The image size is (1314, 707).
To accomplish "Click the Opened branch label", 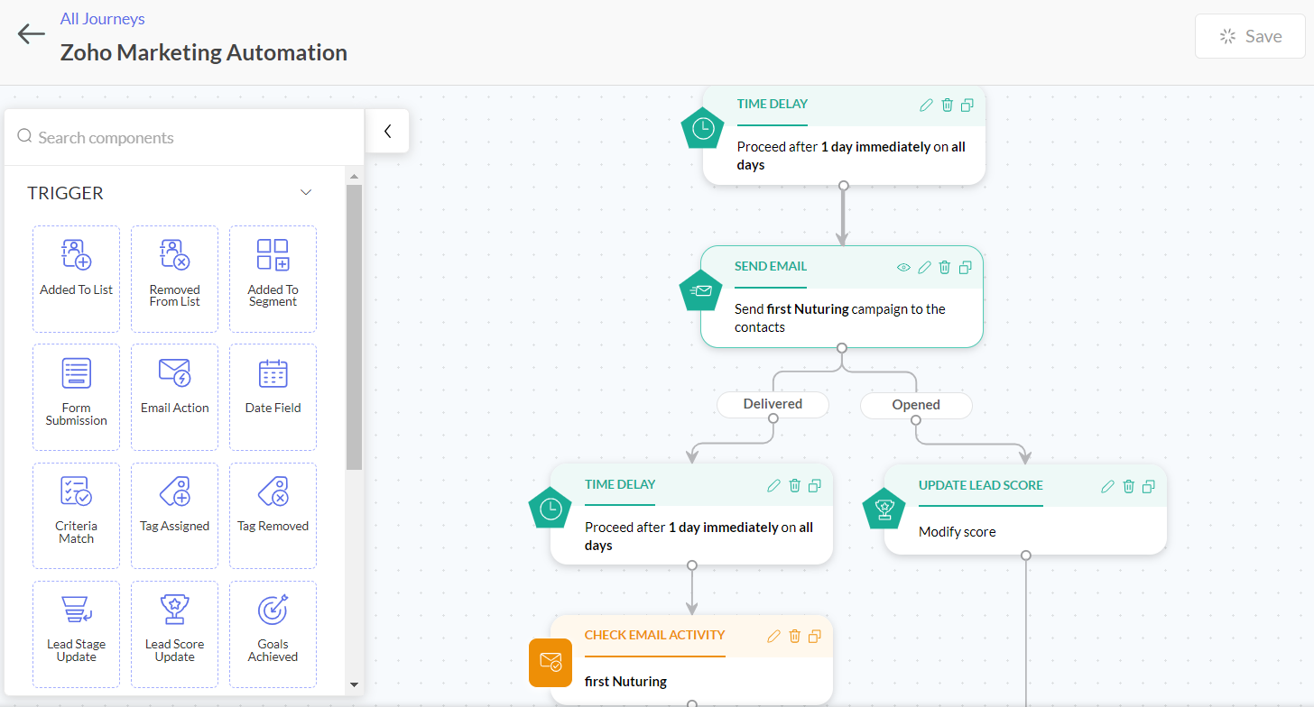I will 916,405.
